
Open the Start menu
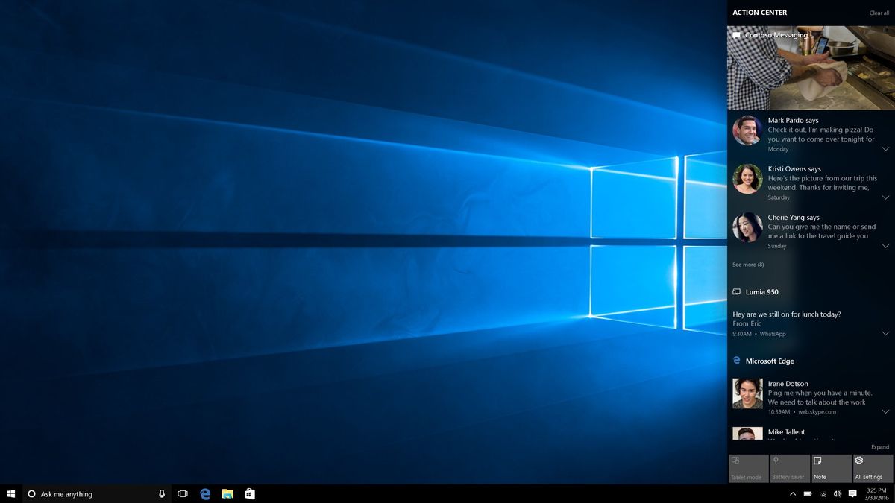10,493
